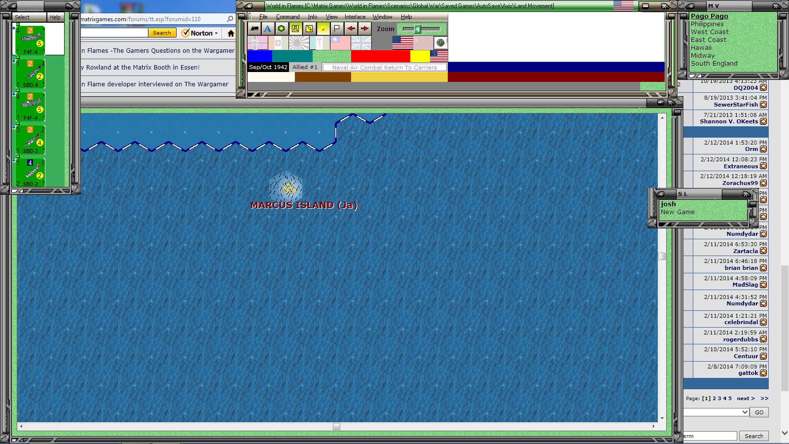This screenshot has height=444, width=789.
Task: Click the small USA flag on color bar
Action: (439, 56)
